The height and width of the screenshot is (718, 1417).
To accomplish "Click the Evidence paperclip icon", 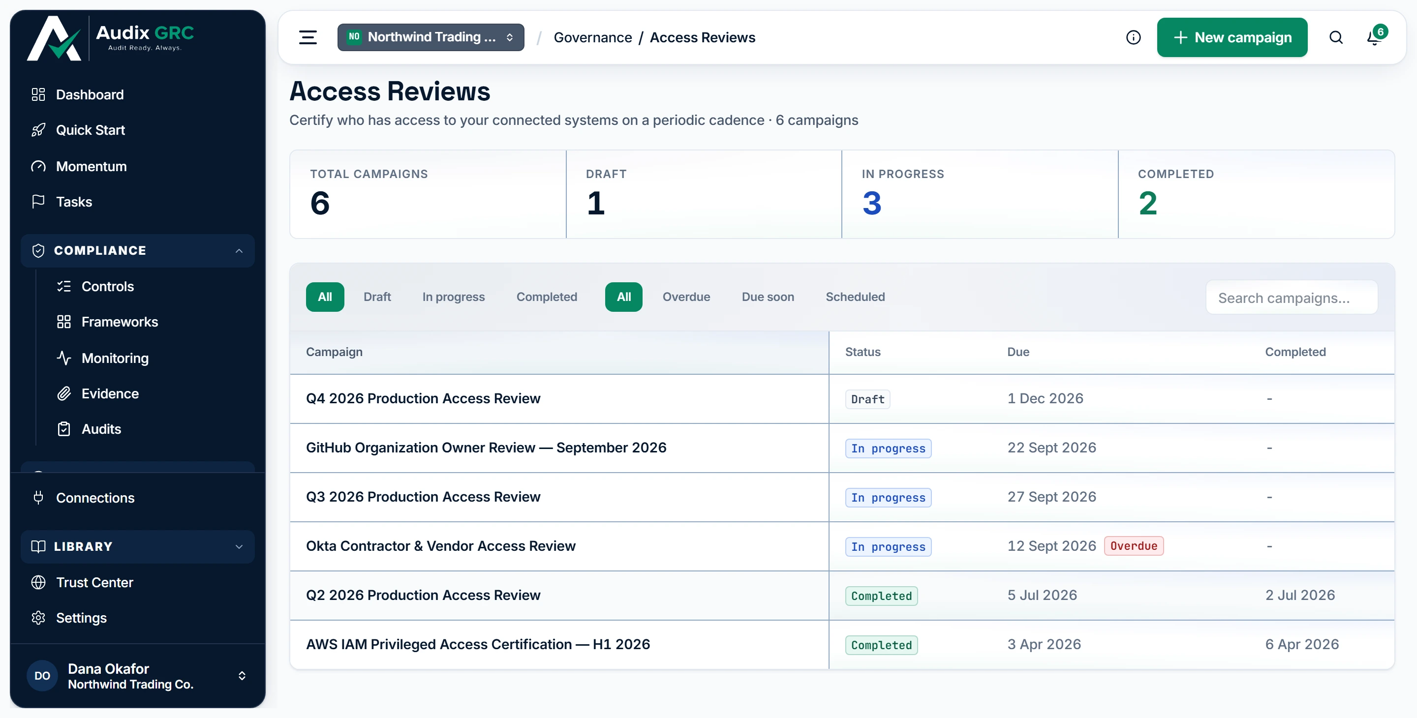I will (x=64, y=393).
